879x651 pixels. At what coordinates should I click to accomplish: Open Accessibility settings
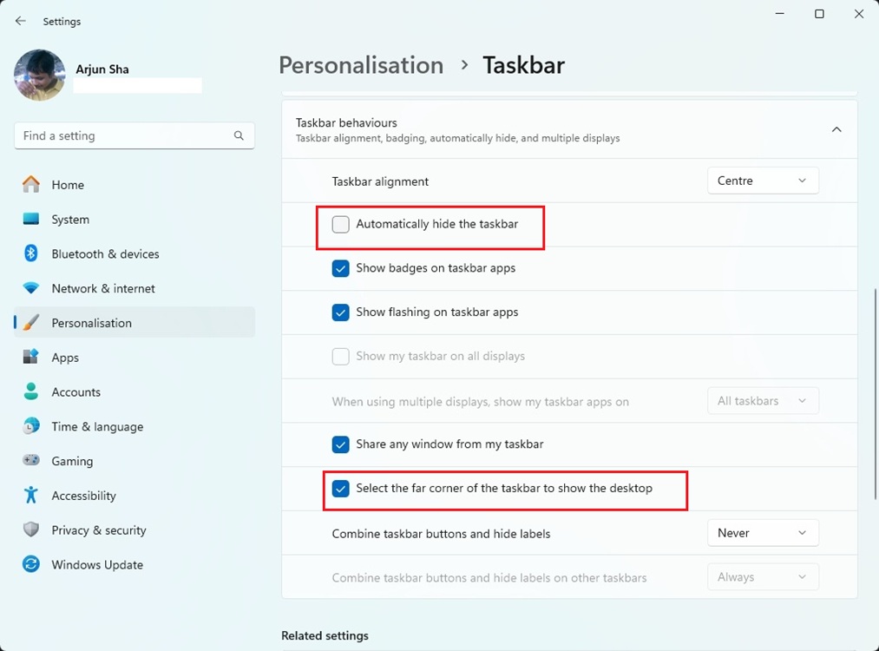pyautogui.click(x=134, y=496)
